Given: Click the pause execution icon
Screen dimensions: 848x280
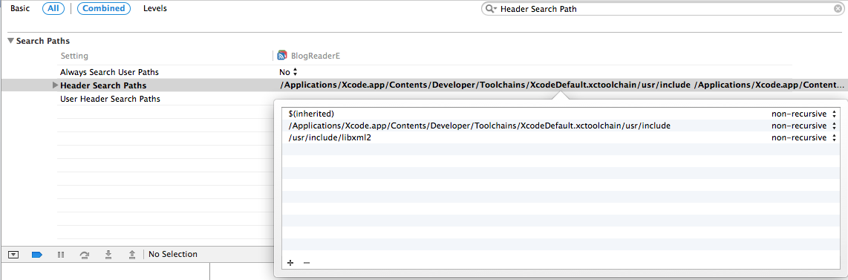Looking at the screenshot, I should pos(61,254).
